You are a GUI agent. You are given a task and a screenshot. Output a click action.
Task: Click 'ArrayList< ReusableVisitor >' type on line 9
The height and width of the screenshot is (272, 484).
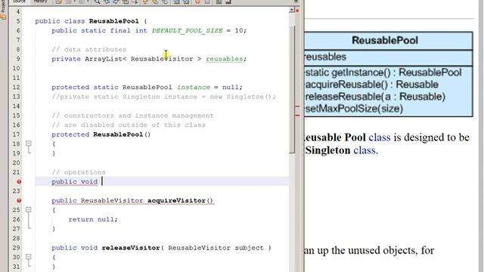point(143,59)
